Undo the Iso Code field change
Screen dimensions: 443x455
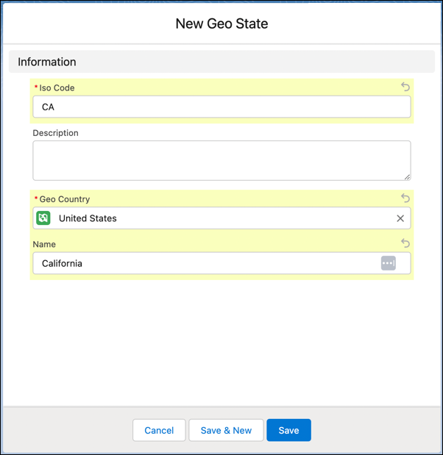pos(405,87)
